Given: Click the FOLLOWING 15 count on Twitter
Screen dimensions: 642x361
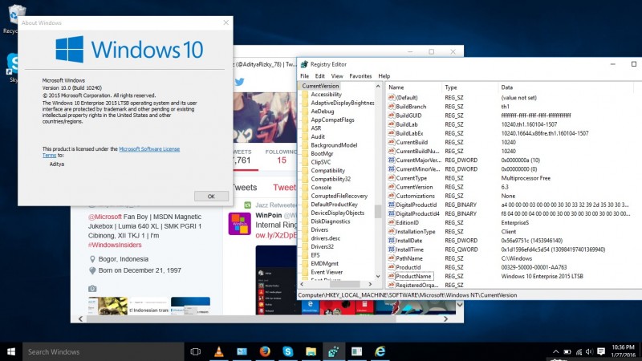Looking at the screenshot, I should tap(282, 156).
